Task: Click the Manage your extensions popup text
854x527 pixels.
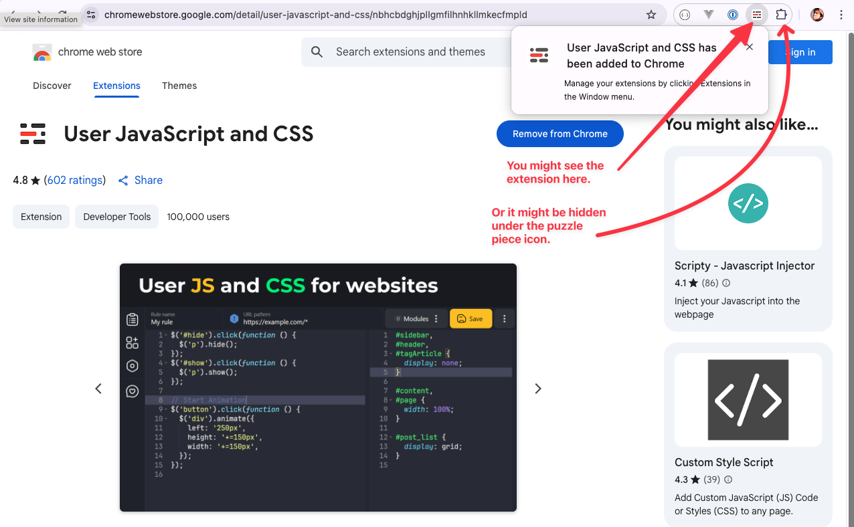Action: coord(657,90)
